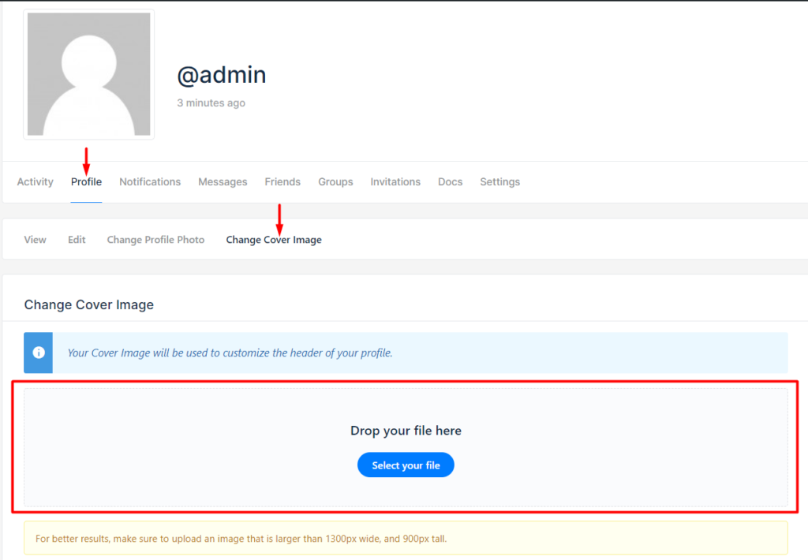Image resolution: width=808 pixels, height=560 pixels.
Task: Select the Edit profile sub-tab
Action: pyautogui.click(x=77, y=240)
